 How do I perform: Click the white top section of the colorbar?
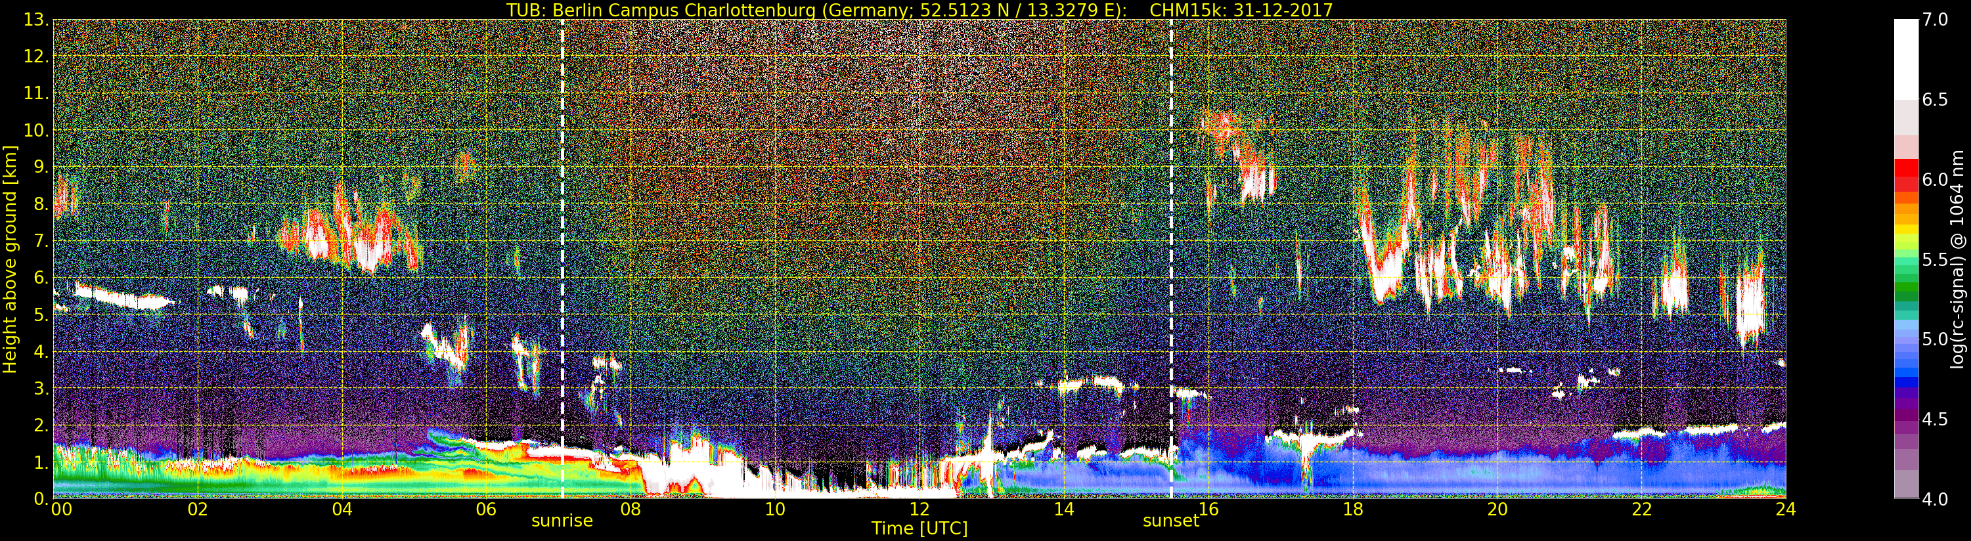pyautogui.click(x=1906, y=59)
